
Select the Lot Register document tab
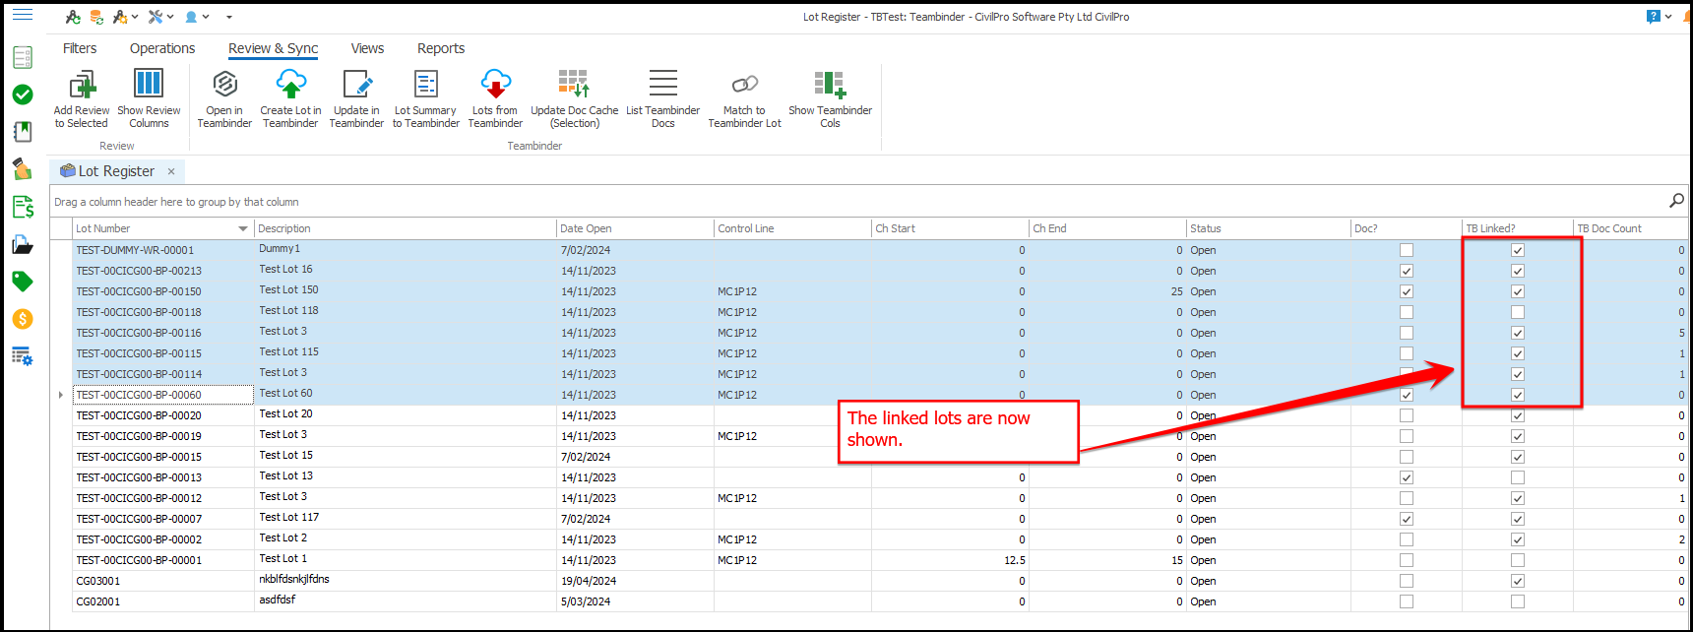pyautogui.click(x=116, y=171)
